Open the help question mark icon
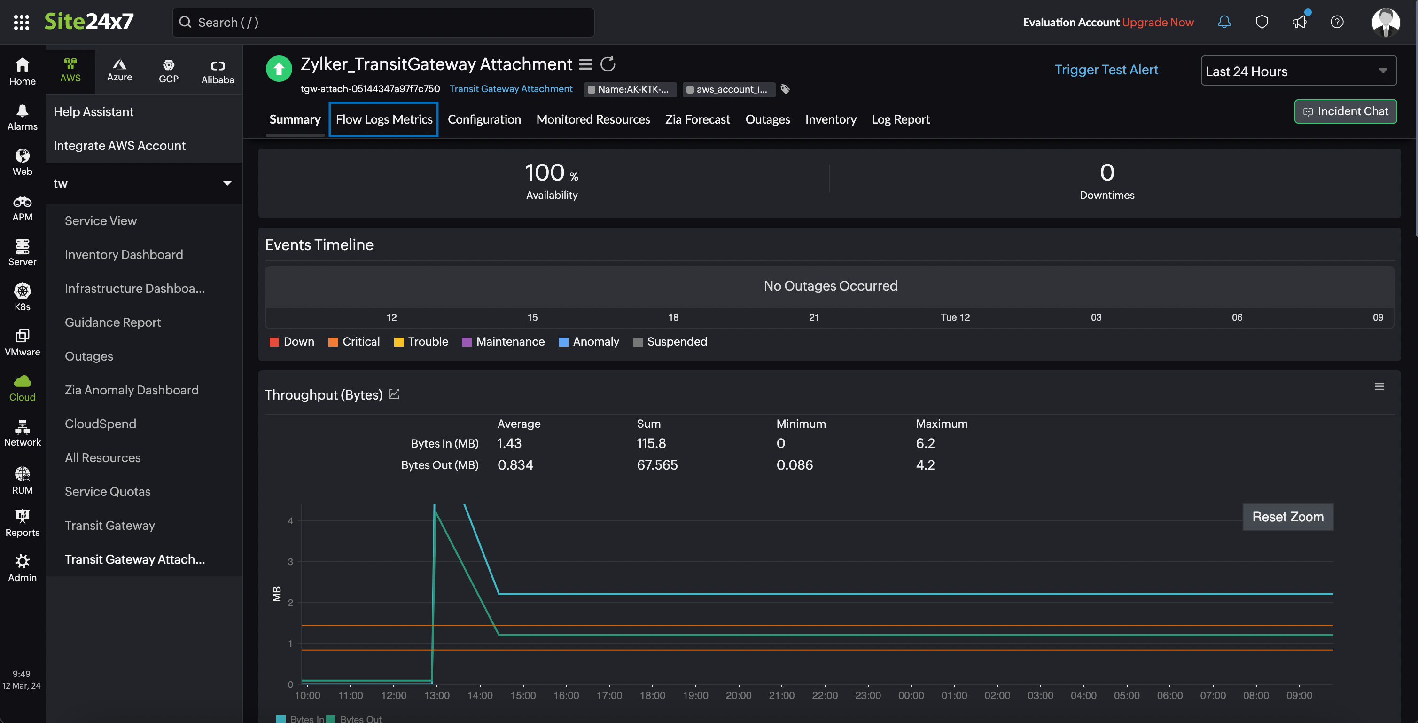 (x=1337, y=22)
